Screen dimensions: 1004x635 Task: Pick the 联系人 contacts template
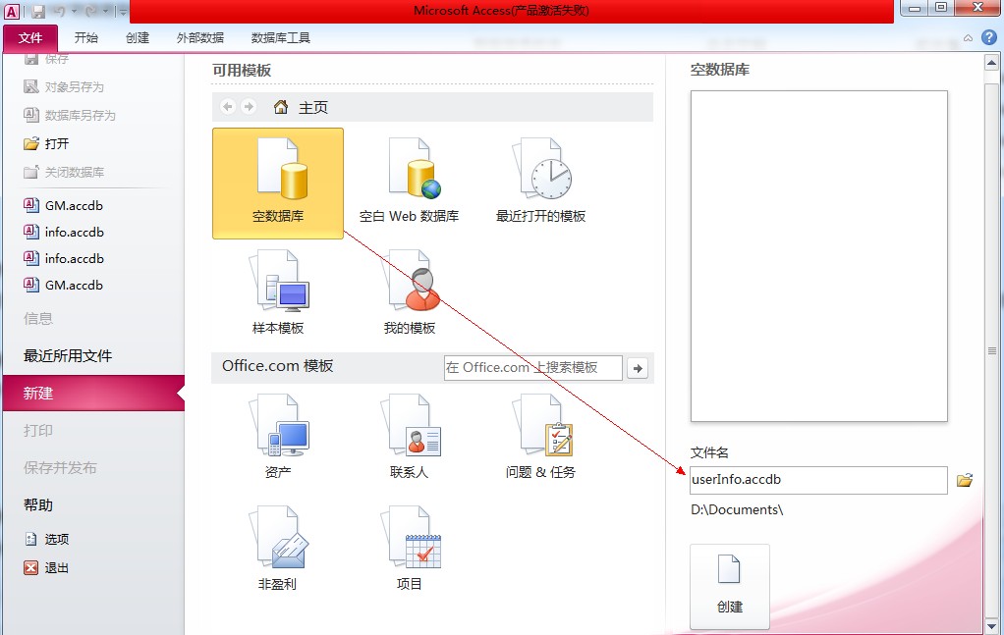coord(409,437)
